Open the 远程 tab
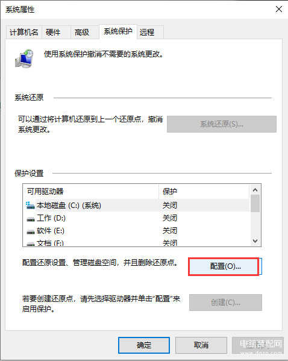Viewport: 288px width, 361px height. pos(147,32)
